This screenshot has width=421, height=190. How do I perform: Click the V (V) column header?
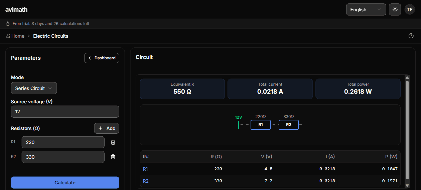coord(267,157)
